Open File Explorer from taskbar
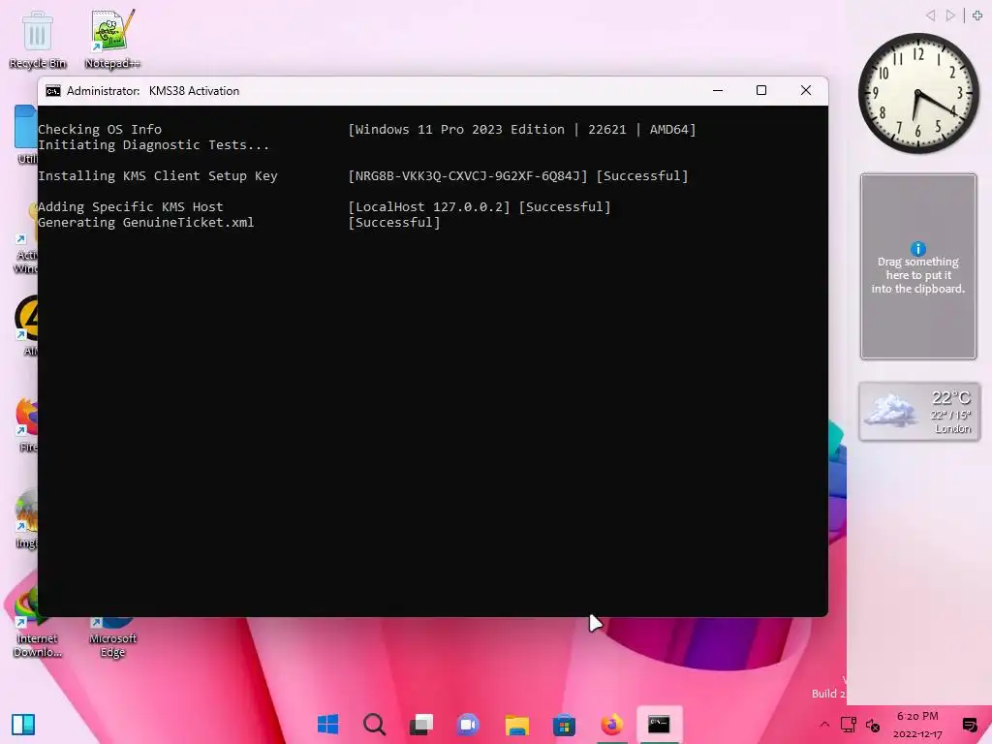The image size is (992, 744). pos(517,725)
